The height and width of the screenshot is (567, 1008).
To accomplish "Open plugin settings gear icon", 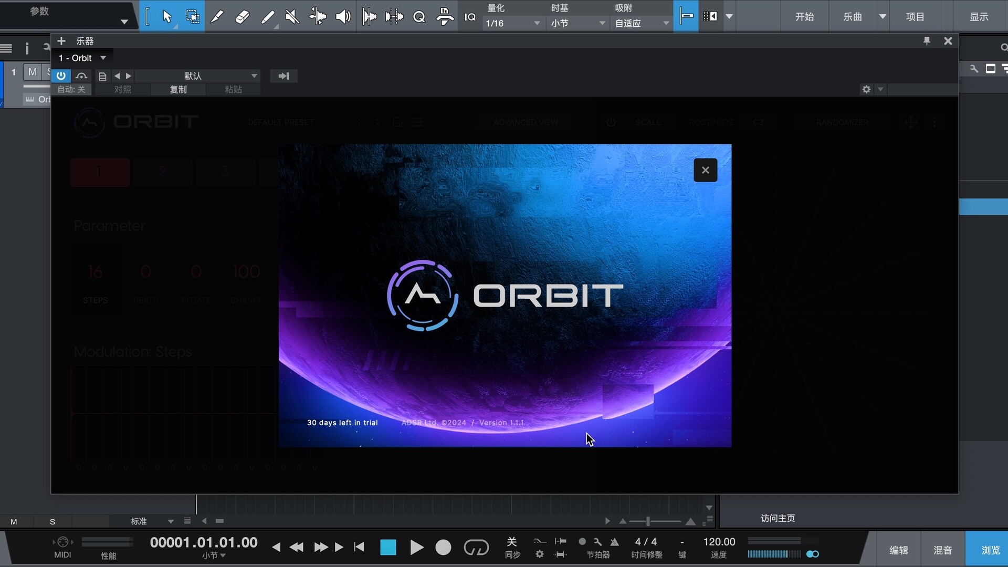I will 866,89.
